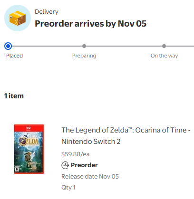Click the bold Preorder label text
This screenshot has height=199, width=194.
[x=84, y=165]
